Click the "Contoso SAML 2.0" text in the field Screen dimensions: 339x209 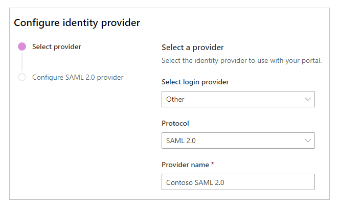pos(195,182)
